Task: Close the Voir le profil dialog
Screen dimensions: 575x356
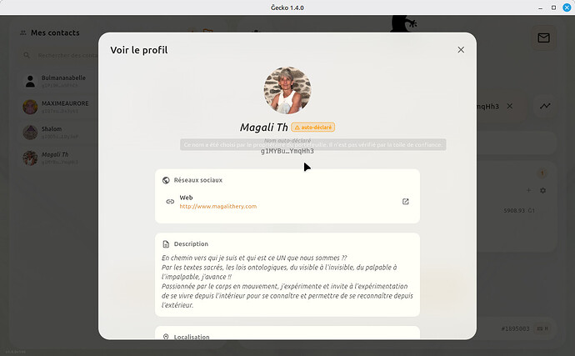Action: click(461, 50)
